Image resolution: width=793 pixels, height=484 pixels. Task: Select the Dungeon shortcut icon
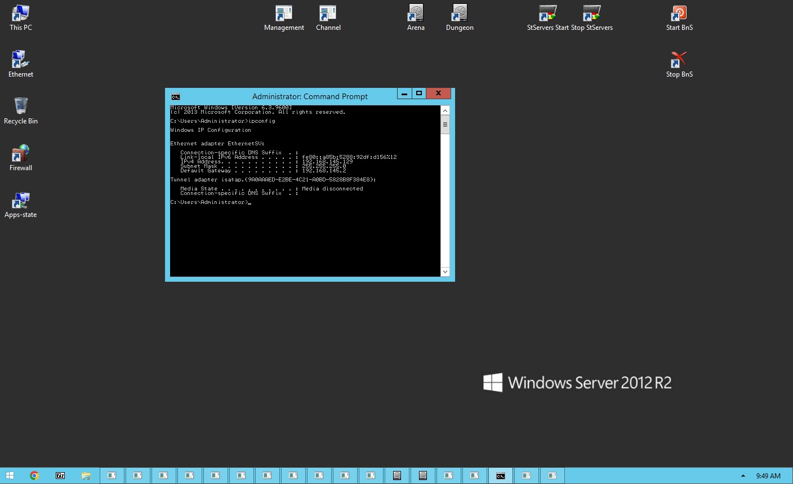(460, 17)
